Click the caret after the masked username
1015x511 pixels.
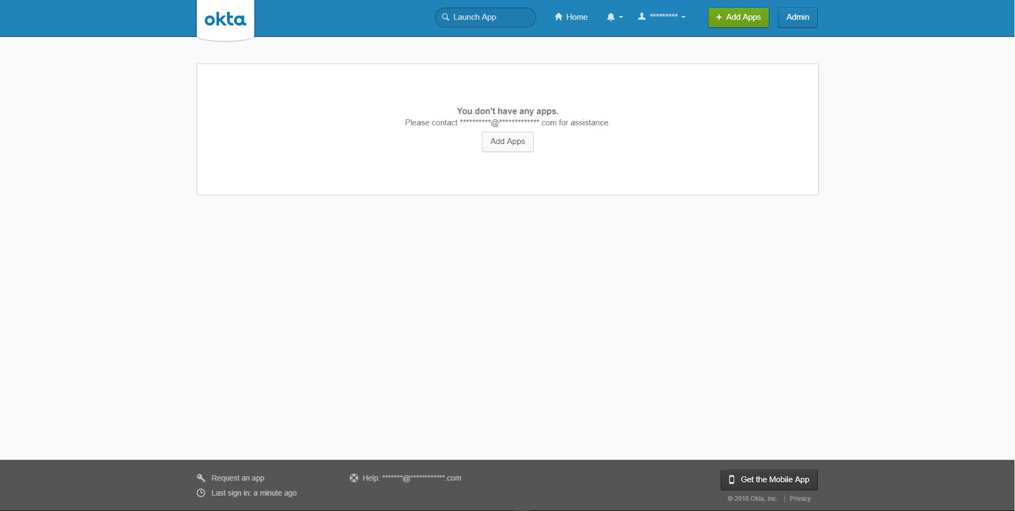coord(683,17)
